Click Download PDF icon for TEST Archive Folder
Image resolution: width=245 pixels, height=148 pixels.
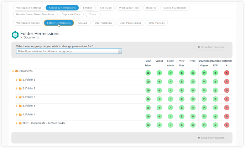[x=215, y=125]
